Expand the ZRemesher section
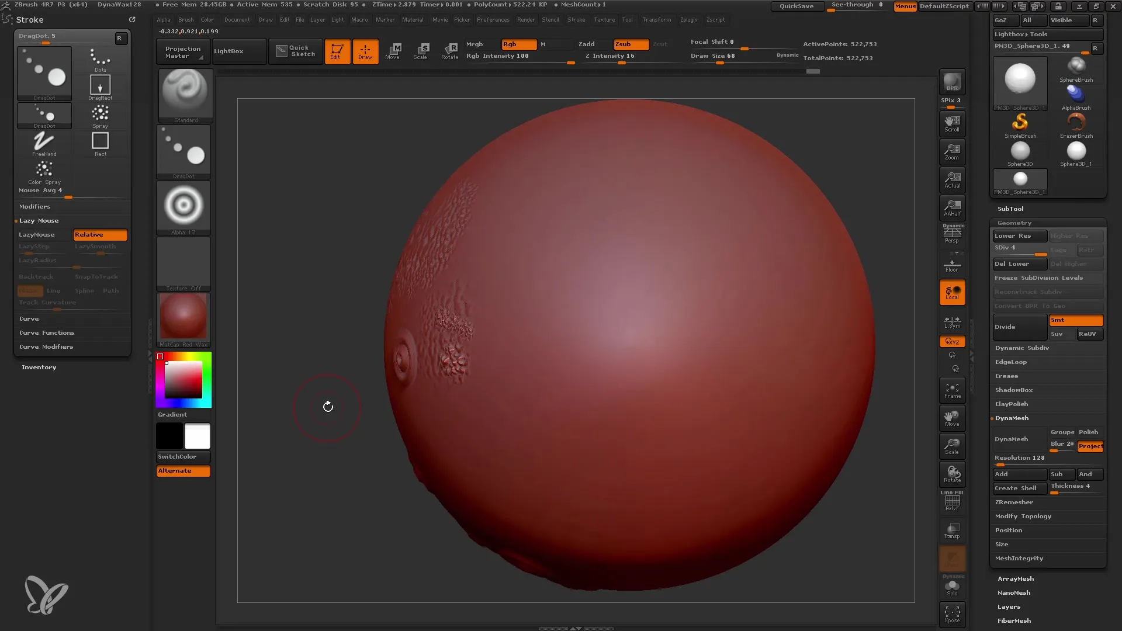 coord(1014,502)
